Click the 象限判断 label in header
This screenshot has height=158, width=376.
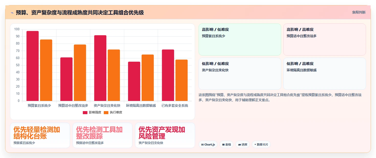coord(359,12)
